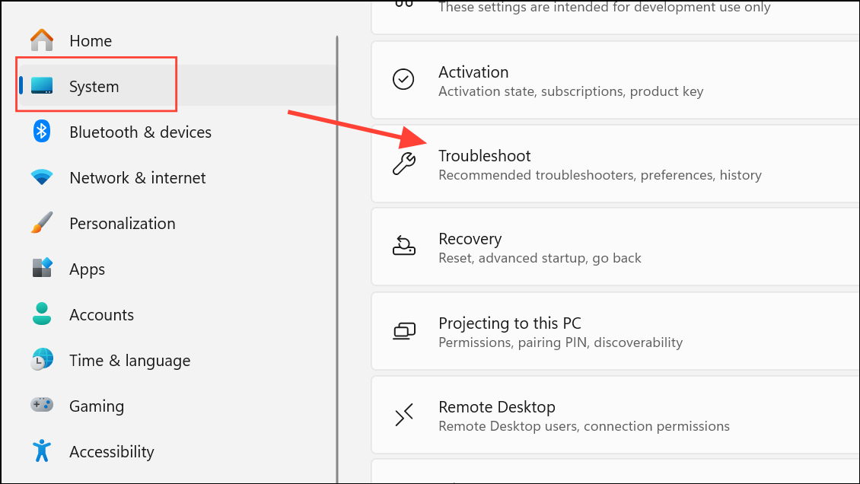Screen dimensions: 860x484
Task: Select the Time & language sidebar label
Action: point(129,360)
